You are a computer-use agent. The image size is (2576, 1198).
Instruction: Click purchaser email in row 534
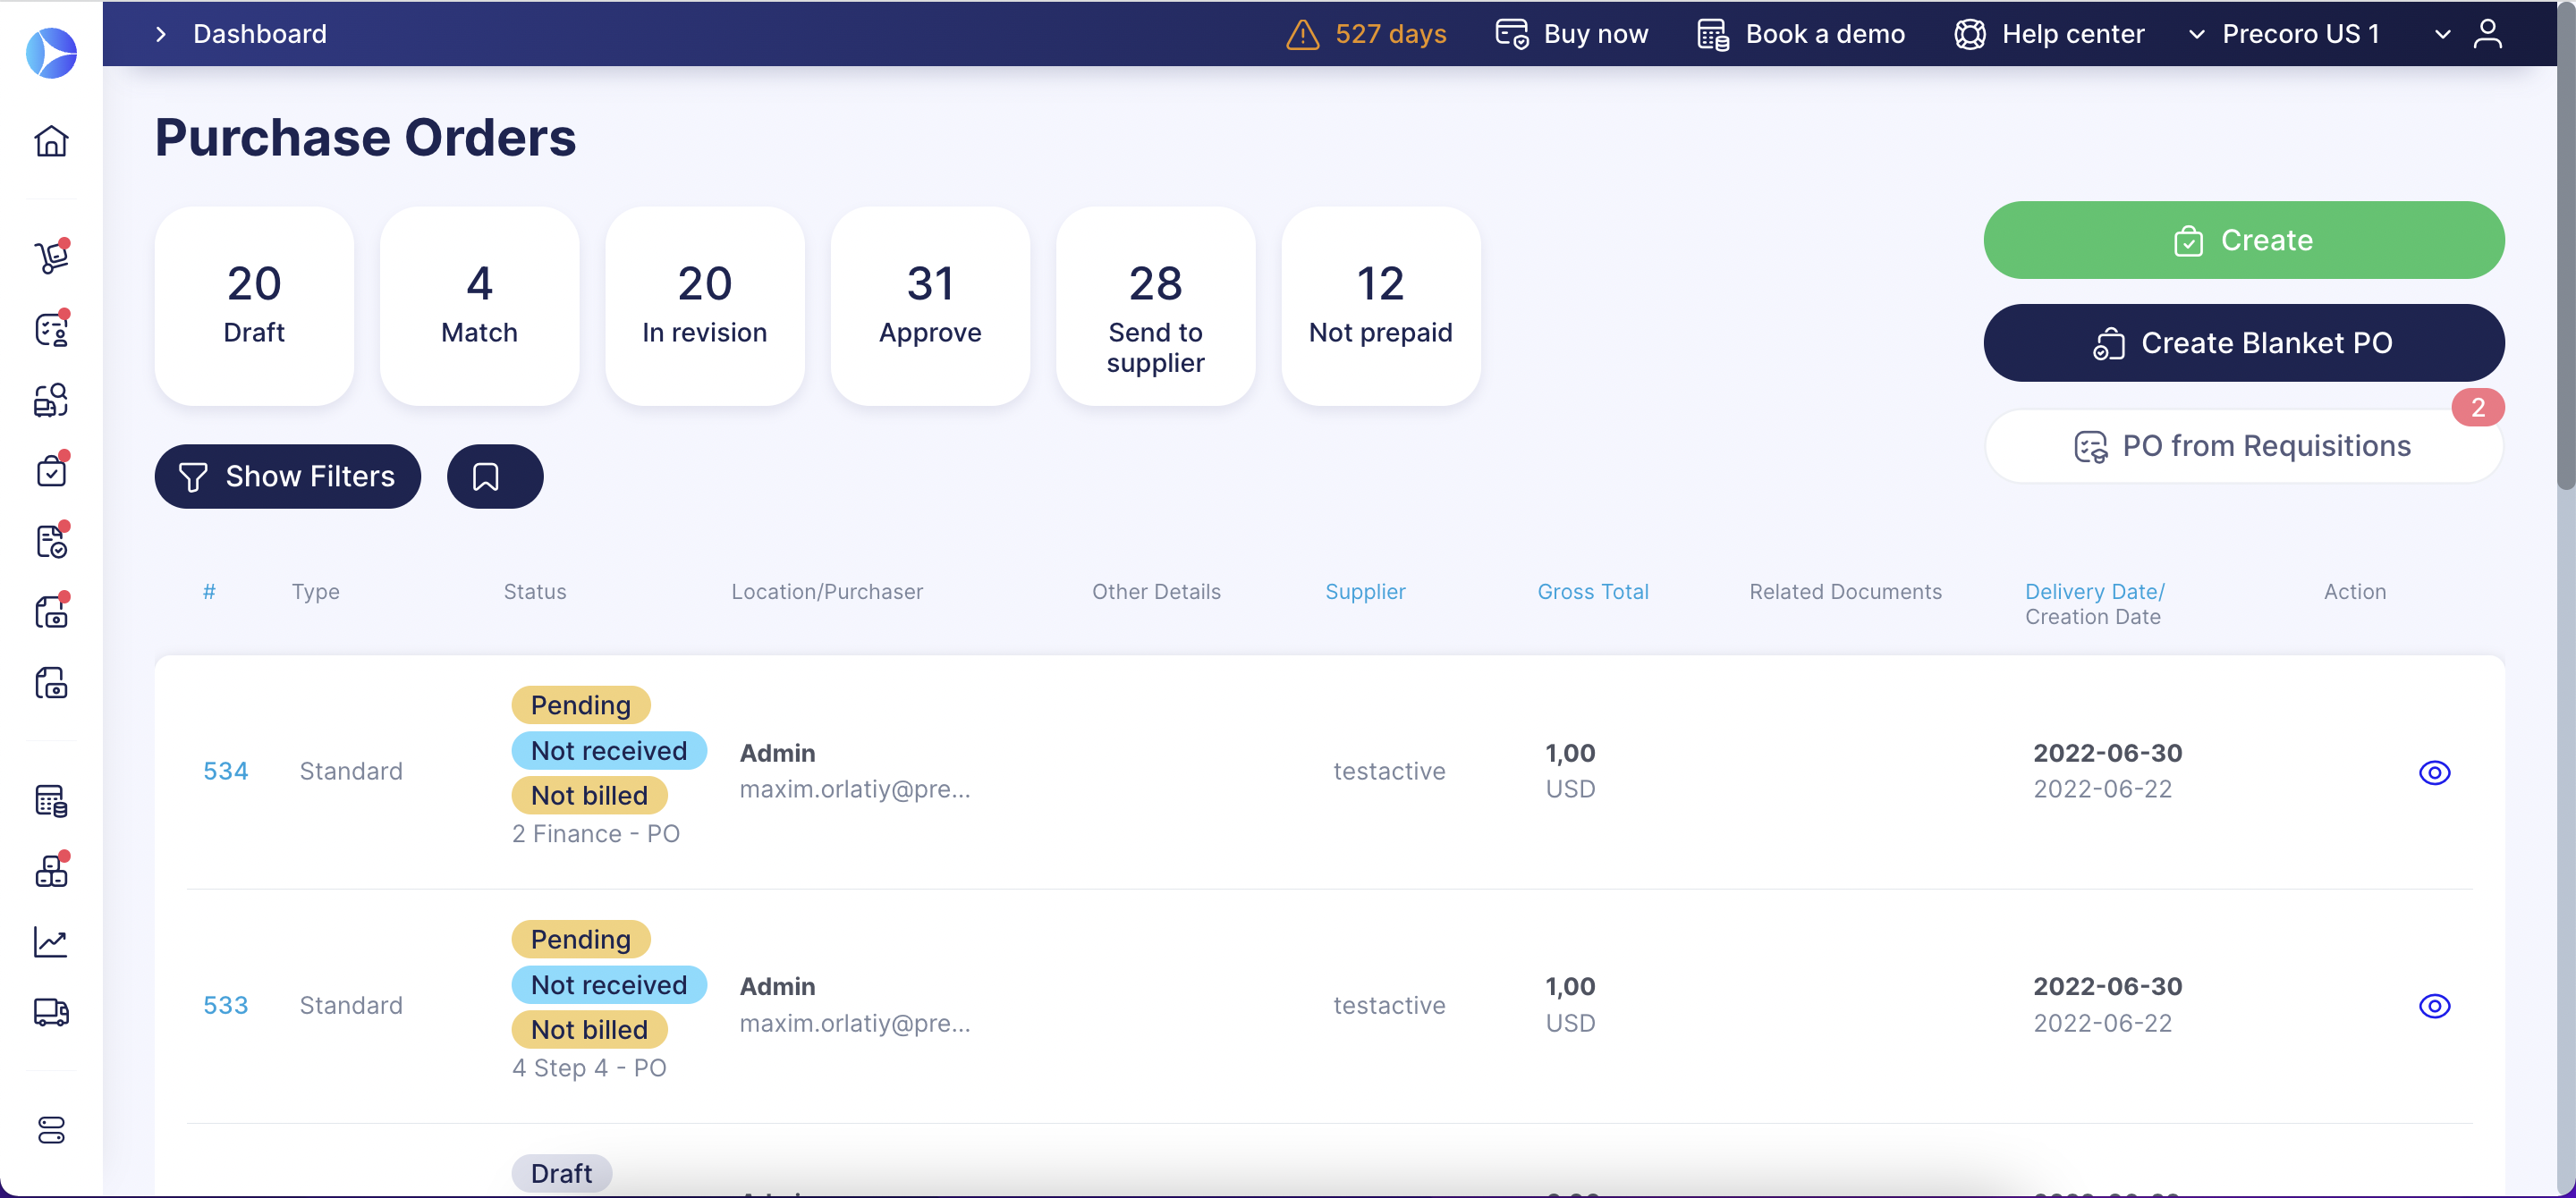854,789
